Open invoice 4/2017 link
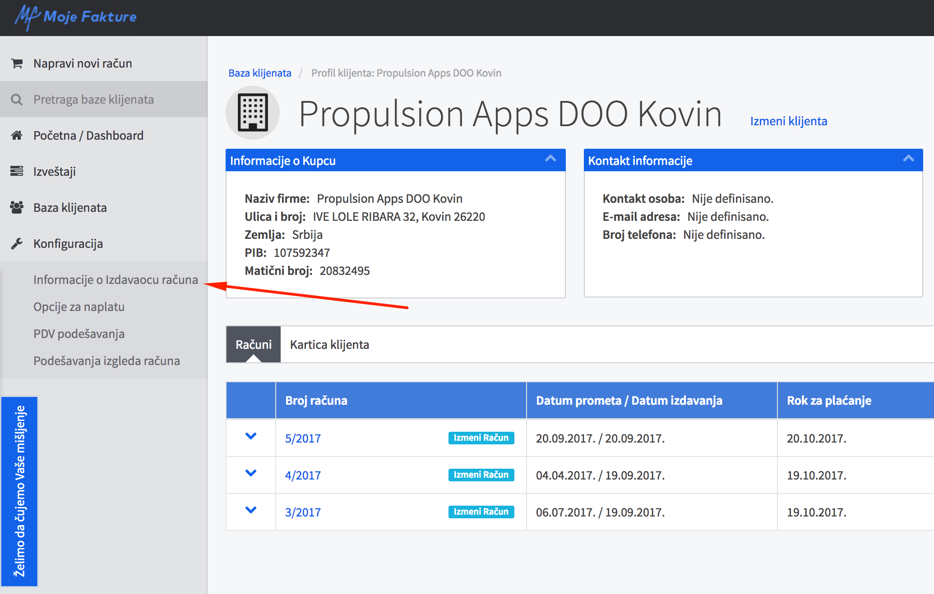The width and height of the screenshot is (934, 594). (303, 475)
